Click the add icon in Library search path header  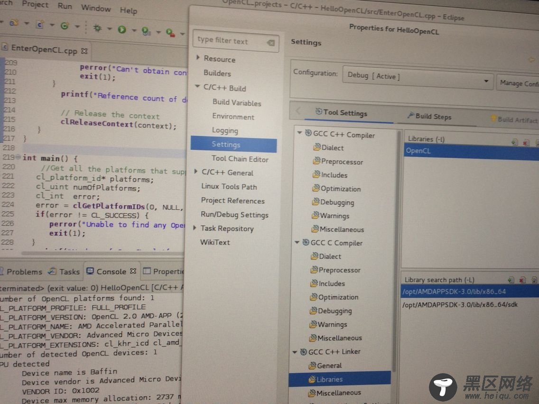pos(511,280)
